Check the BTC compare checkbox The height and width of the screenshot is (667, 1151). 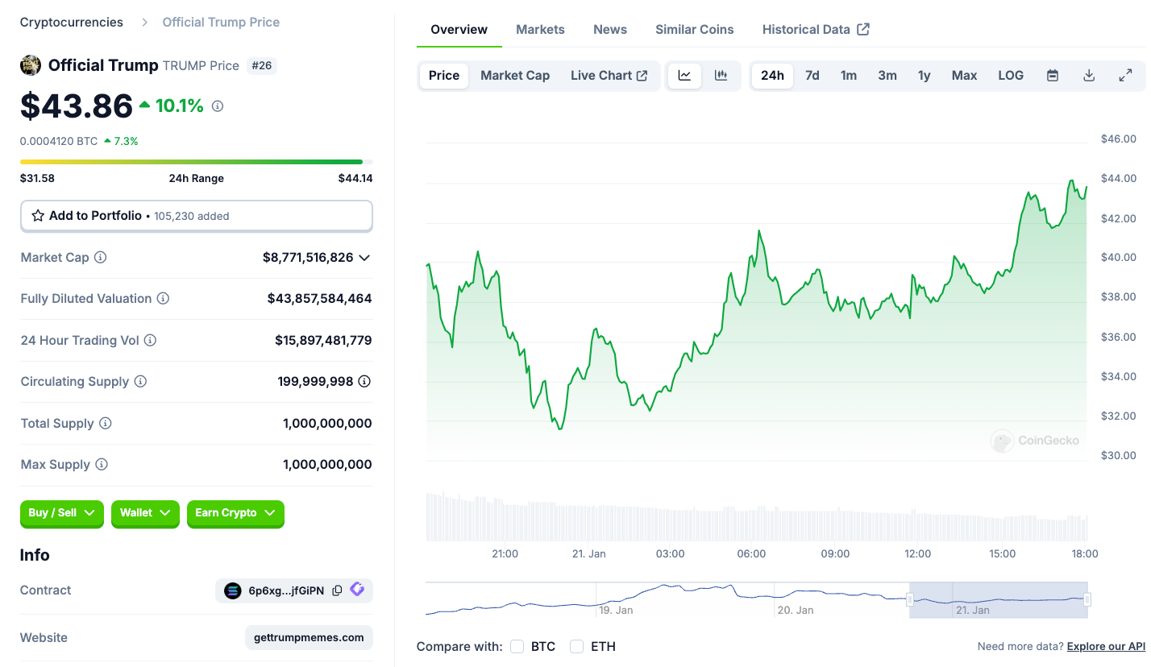517,646
